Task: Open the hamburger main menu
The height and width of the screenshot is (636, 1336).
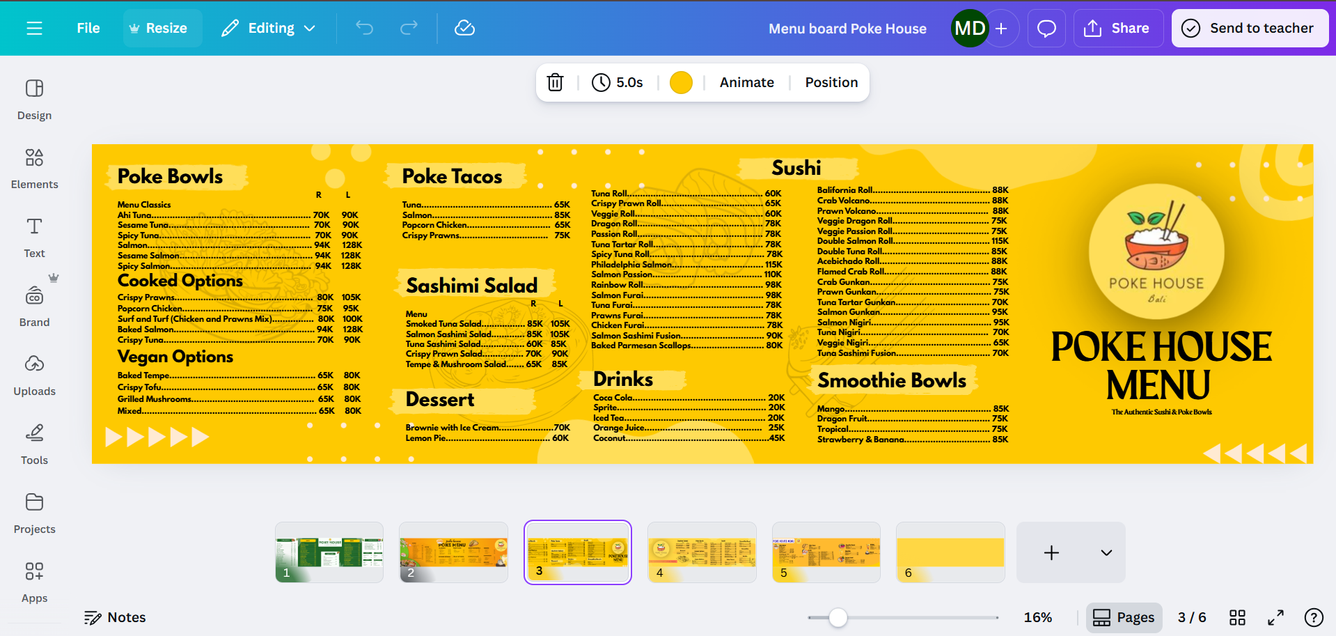Action: [34, 28]
